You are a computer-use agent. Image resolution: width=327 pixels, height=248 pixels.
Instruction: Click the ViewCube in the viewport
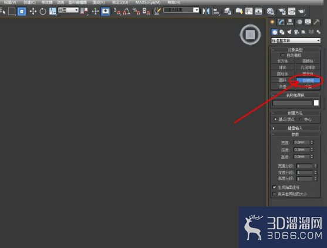click(250, 35)
